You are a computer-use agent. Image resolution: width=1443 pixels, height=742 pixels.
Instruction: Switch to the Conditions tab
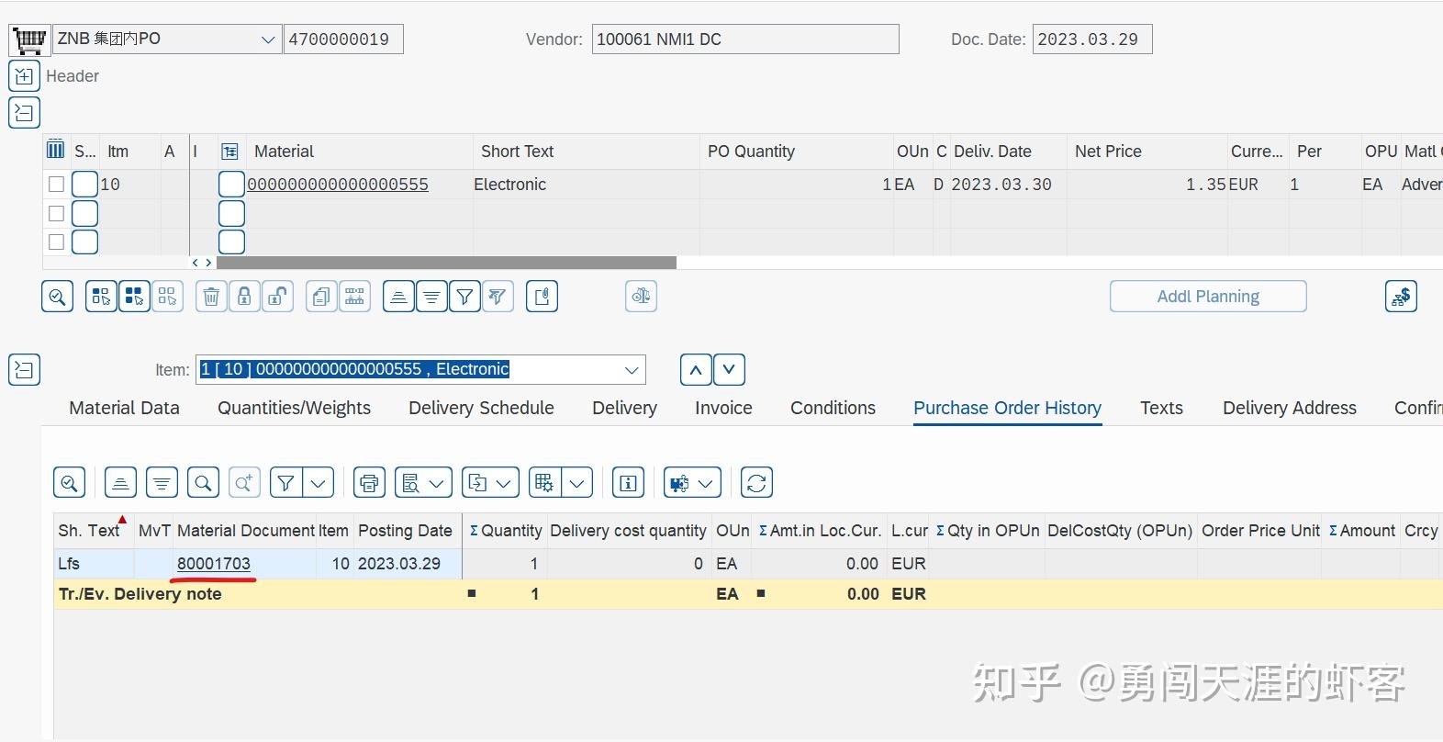[833, 408]
